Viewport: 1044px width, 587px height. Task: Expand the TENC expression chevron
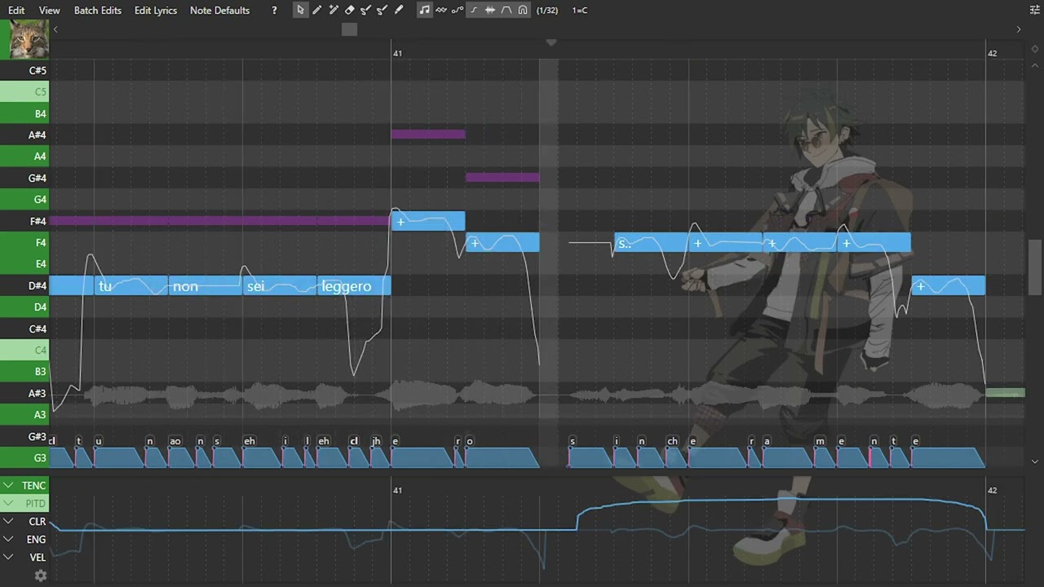pyautogui.click(x=8, y=485)
